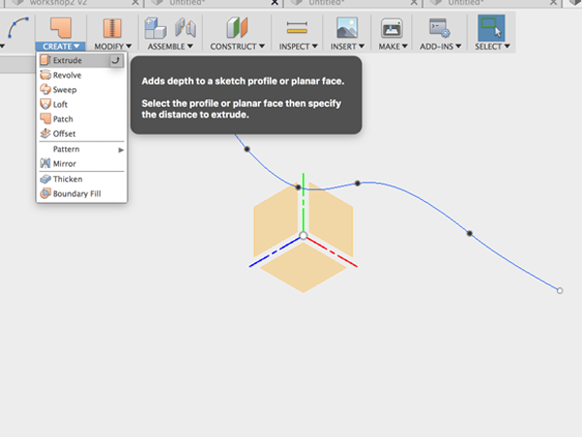Image resolution: width=582 pixels, height=437 pixels.
Task: Open the CONSTRUCT dropdown
Action: pos(238,47)
